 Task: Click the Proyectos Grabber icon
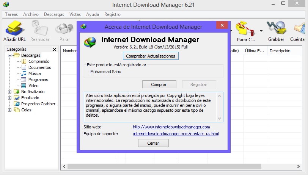click(17, 104)
